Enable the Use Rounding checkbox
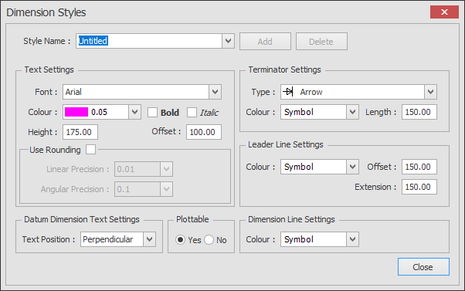The height and width of the screenshot is (291, 465). [x=90, y=149]
